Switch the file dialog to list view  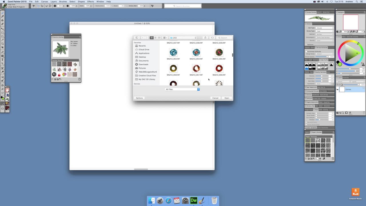click(x=155, y=38)
